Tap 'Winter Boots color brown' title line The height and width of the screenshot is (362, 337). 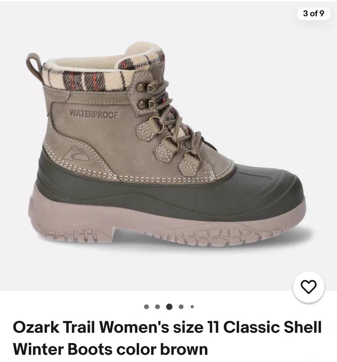click(x=111, y=349)
